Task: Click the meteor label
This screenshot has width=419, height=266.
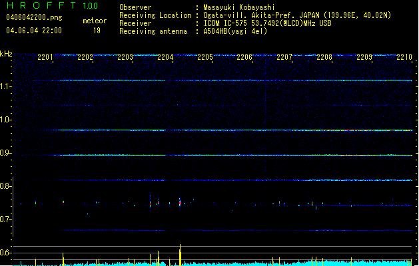Action: [x=95, y=21]
